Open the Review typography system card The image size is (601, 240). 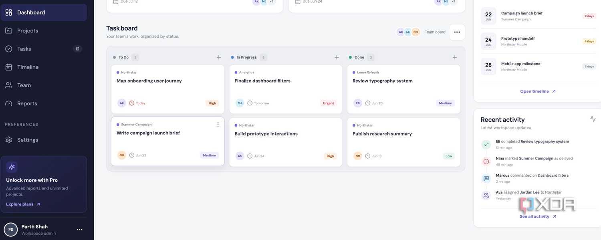(x=404, y=89)
